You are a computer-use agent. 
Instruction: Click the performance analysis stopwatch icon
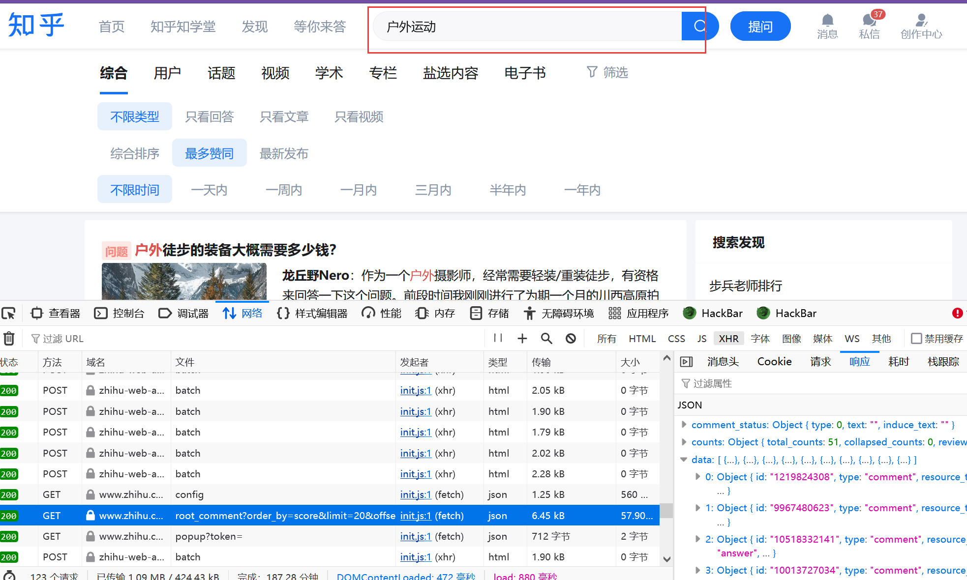pyautogui.click(x=9, y=575)
